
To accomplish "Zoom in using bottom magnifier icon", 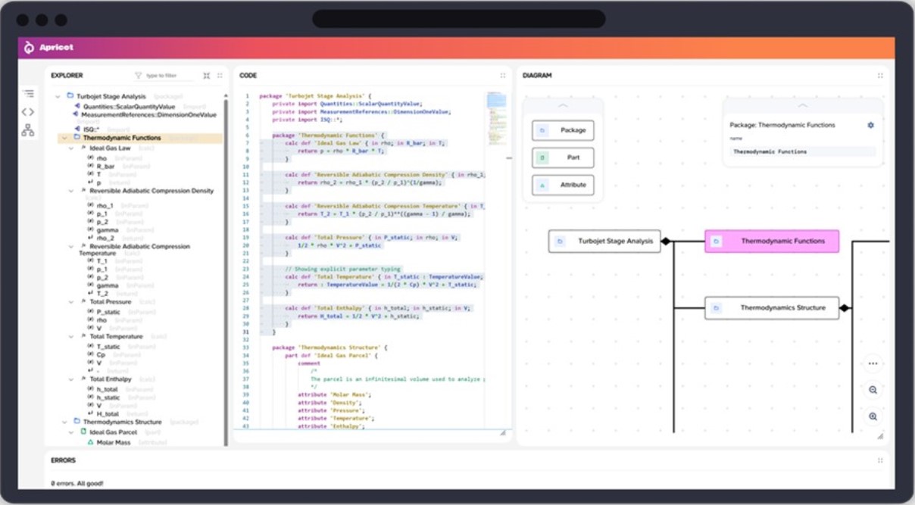I will pyautogui.click(x=873, y=416).
